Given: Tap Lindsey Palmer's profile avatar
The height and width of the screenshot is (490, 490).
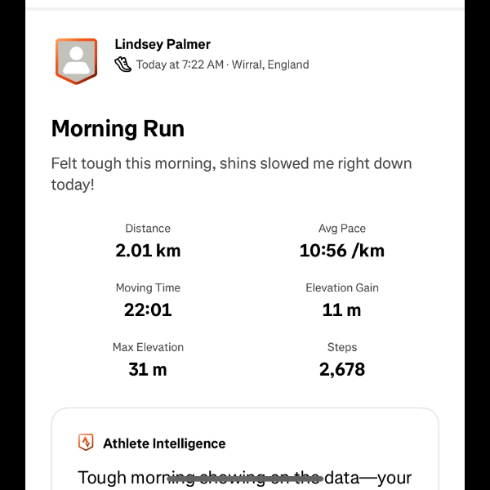Looking at the screenshot, I should (76, 60).
